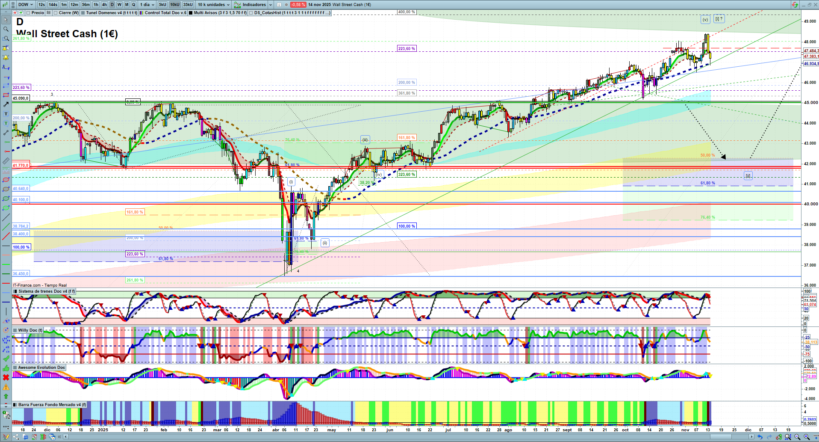Enable the DS_CotasHist indicator checkbox
Image resolution: width=819 pixels, height=442 pixels.
point(251,13)
